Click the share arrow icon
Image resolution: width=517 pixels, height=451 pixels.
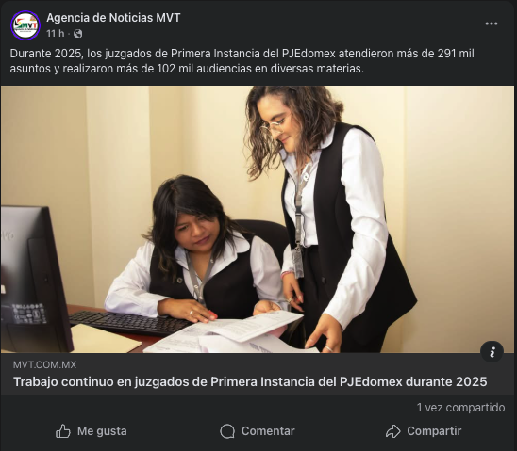coord(392,431)
